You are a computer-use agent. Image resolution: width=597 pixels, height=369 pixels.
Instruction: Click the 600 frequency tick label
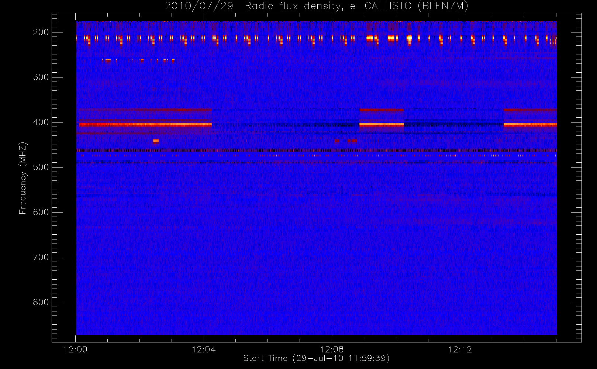coord(41,212)
